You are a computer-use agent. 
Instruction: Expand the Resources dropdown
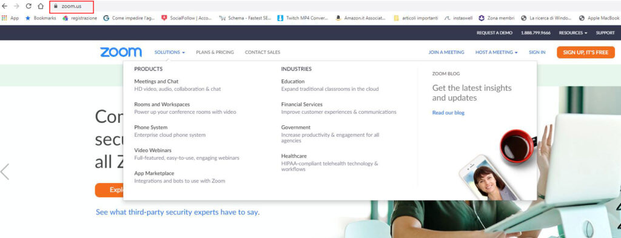coord(572,33)
